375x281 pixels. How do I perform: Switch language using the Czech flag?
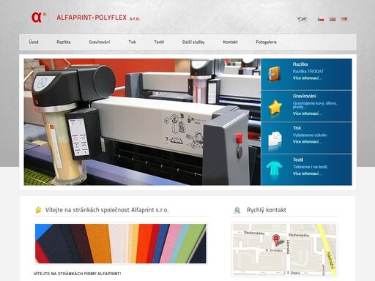(321, 19)
